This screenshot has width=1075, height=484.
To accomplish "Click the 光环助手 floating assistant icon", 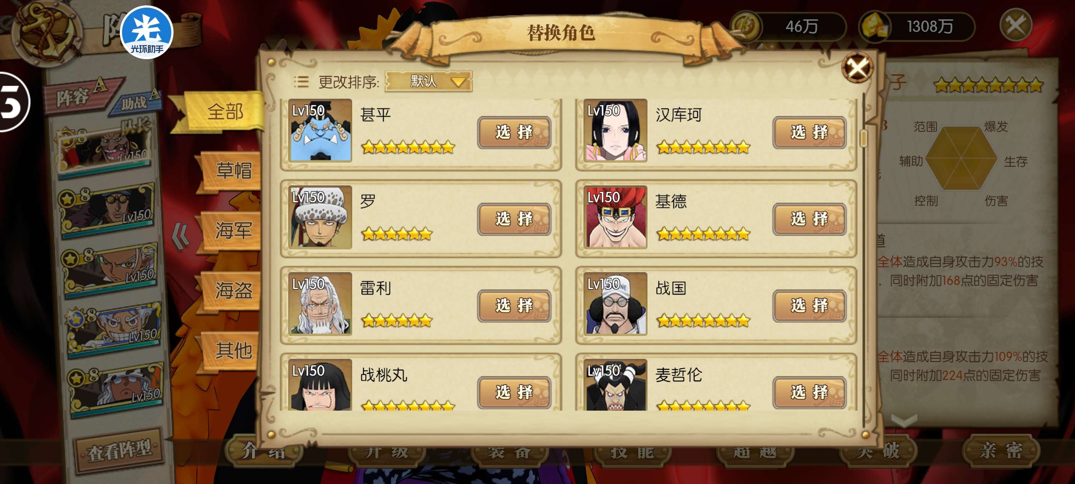I will pos(147,32).
